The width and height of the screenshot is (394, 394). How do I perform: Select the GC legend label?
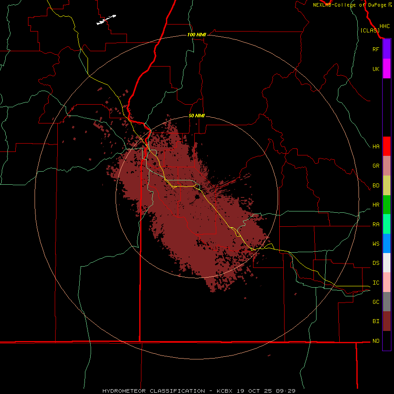[x=376, y=302]
